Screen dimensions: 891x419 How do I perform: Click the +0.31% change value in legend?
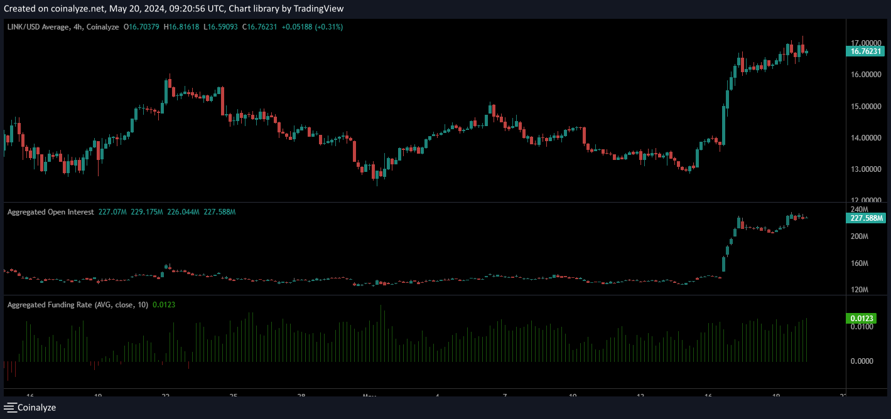click(330, 27)
